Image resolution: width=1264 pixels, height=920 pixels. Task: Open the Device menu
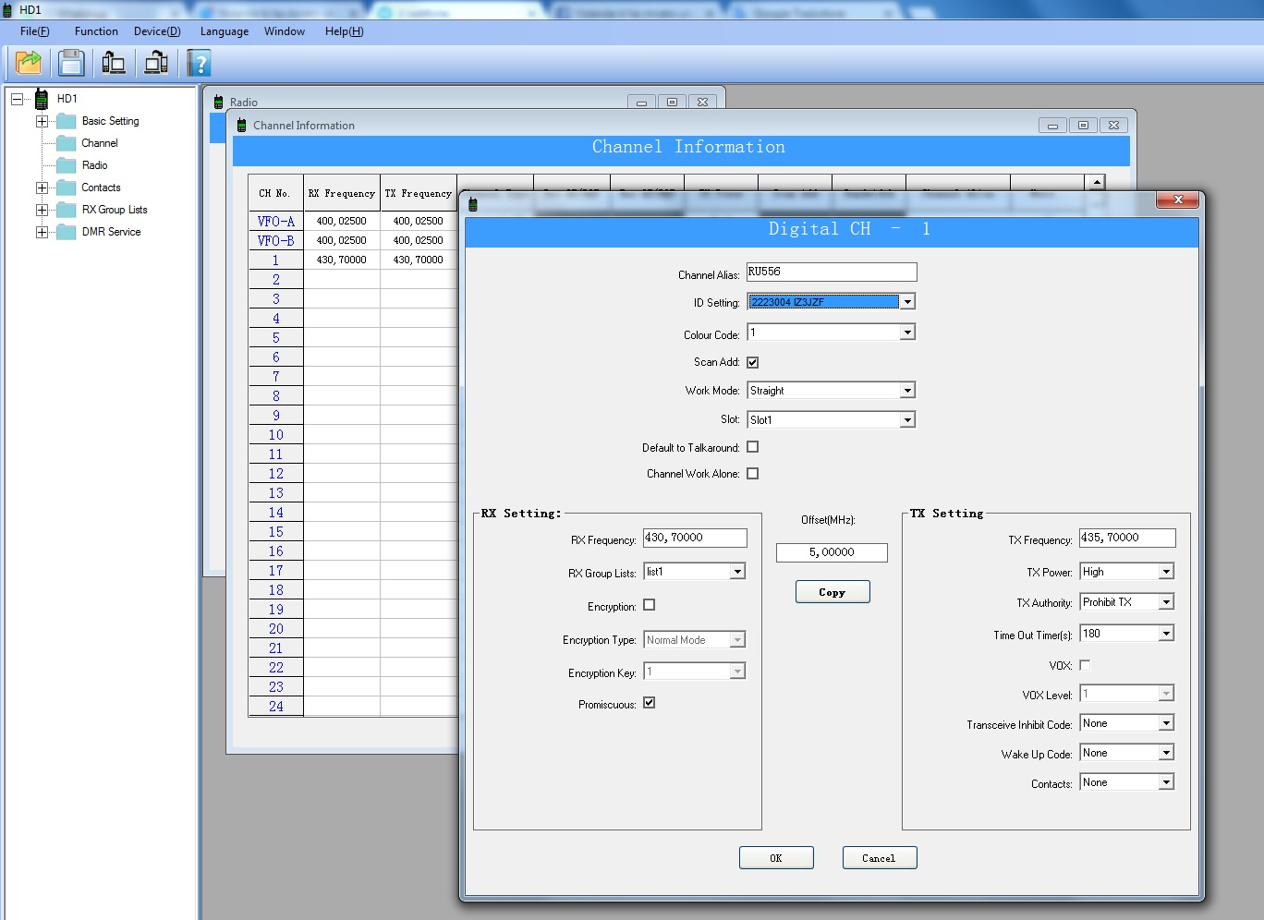[157, 31]
